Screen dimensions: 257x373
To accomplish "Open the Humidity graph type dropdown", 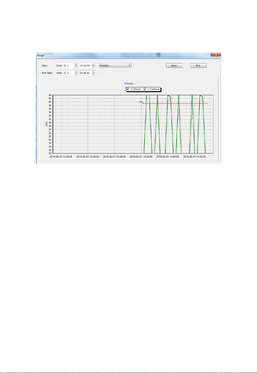I will [x=115, y=65].
